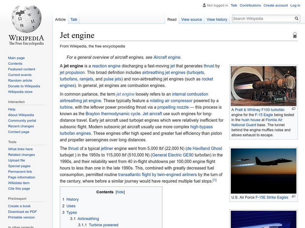
Task: Click the Create account link
Action: point(275,5)
